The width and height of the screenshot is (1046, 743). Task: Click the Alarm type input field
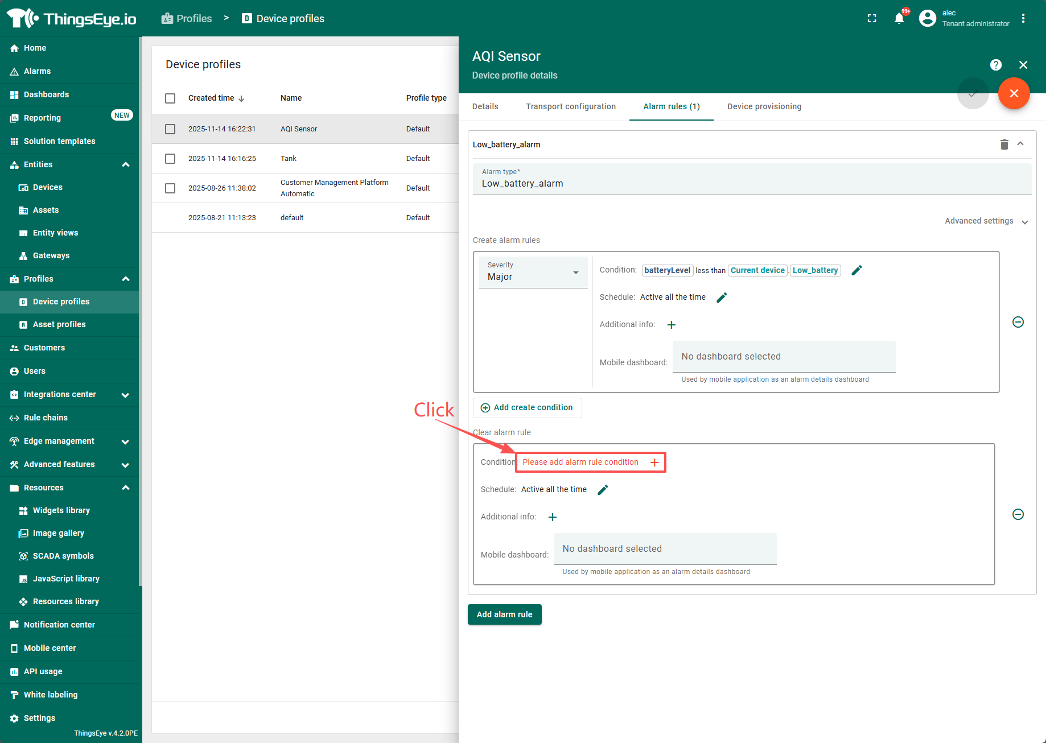pyautogui.click(x=751, y=184)
